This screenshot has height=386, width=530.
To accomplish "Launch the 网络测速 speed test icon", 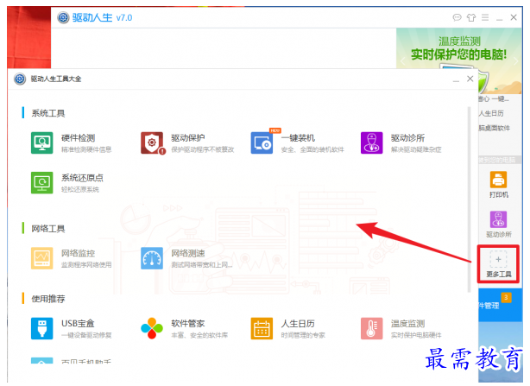I will [x=152, y=258].
